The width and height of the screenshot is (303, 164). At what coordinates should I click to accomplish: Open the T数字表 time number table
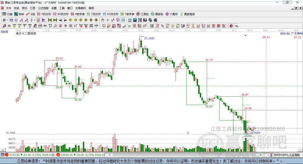(x=127, y=14)
